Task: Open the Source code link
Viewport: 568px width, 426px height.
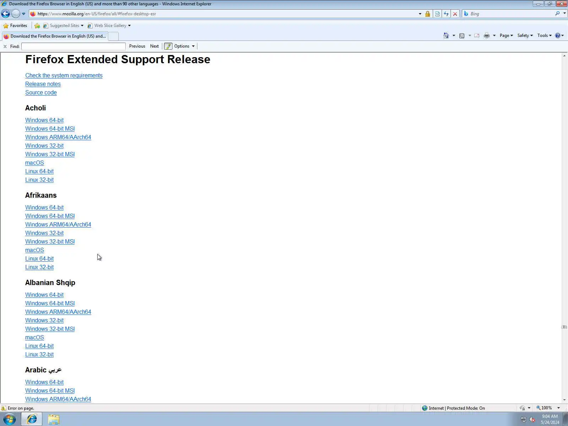Action: [x=41, y=92]
